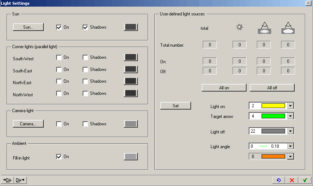Image resolution: width=313 pixels, height=186 pixels.
Task: Click the point light starburst icon
Action: 240,27
